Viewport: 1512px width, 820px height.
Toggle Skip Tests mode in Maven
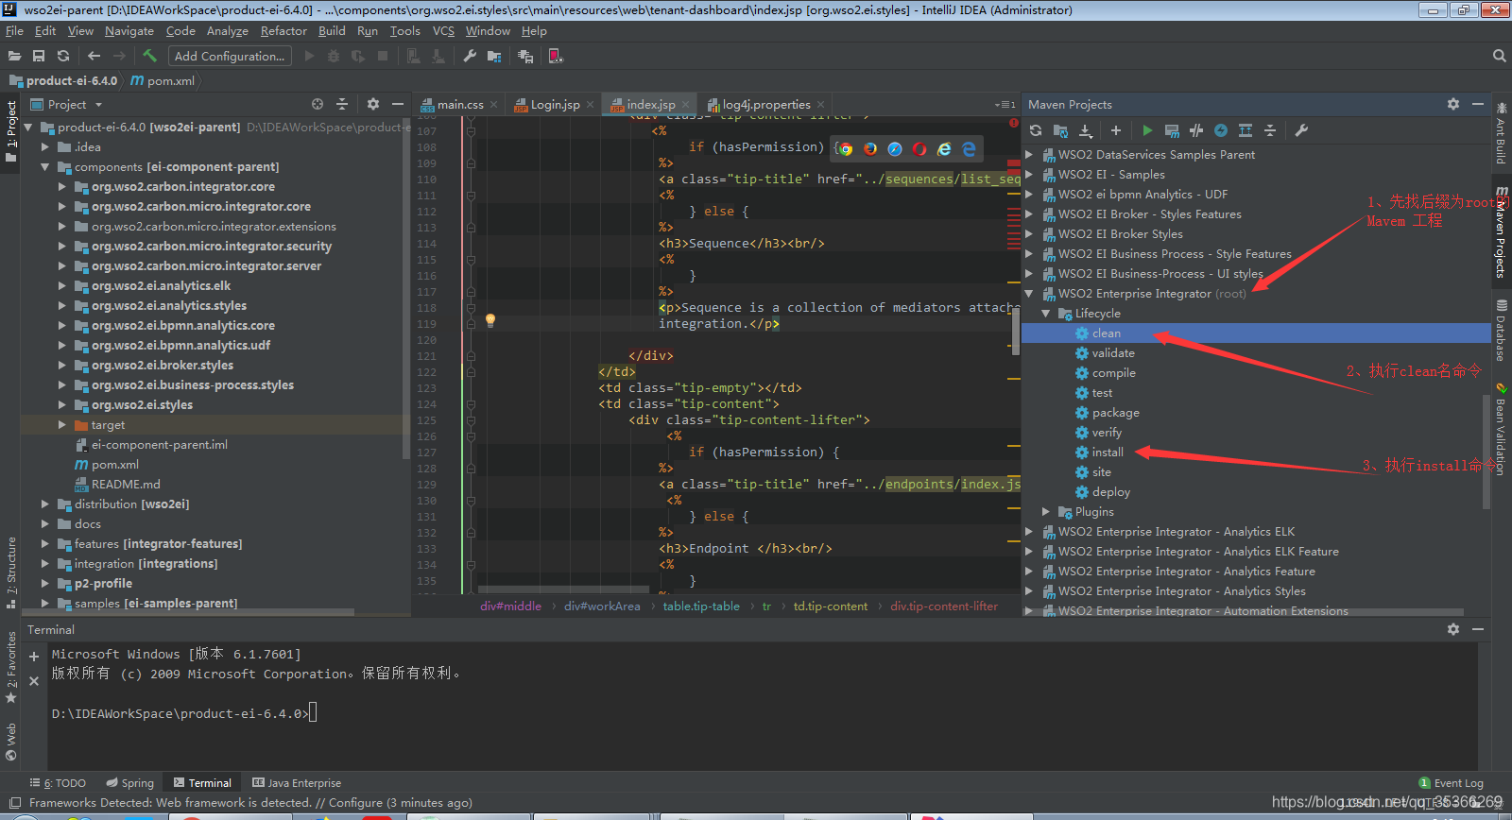click(x=1221, y=130)
